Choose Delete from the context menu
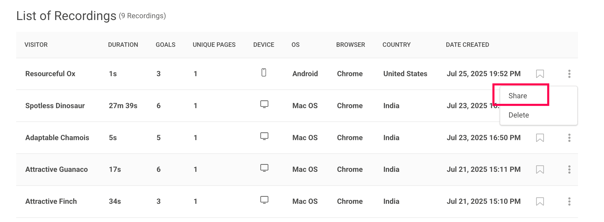Image resolution: width=604 pixels, height=222 pixels. tap(519, 115)
